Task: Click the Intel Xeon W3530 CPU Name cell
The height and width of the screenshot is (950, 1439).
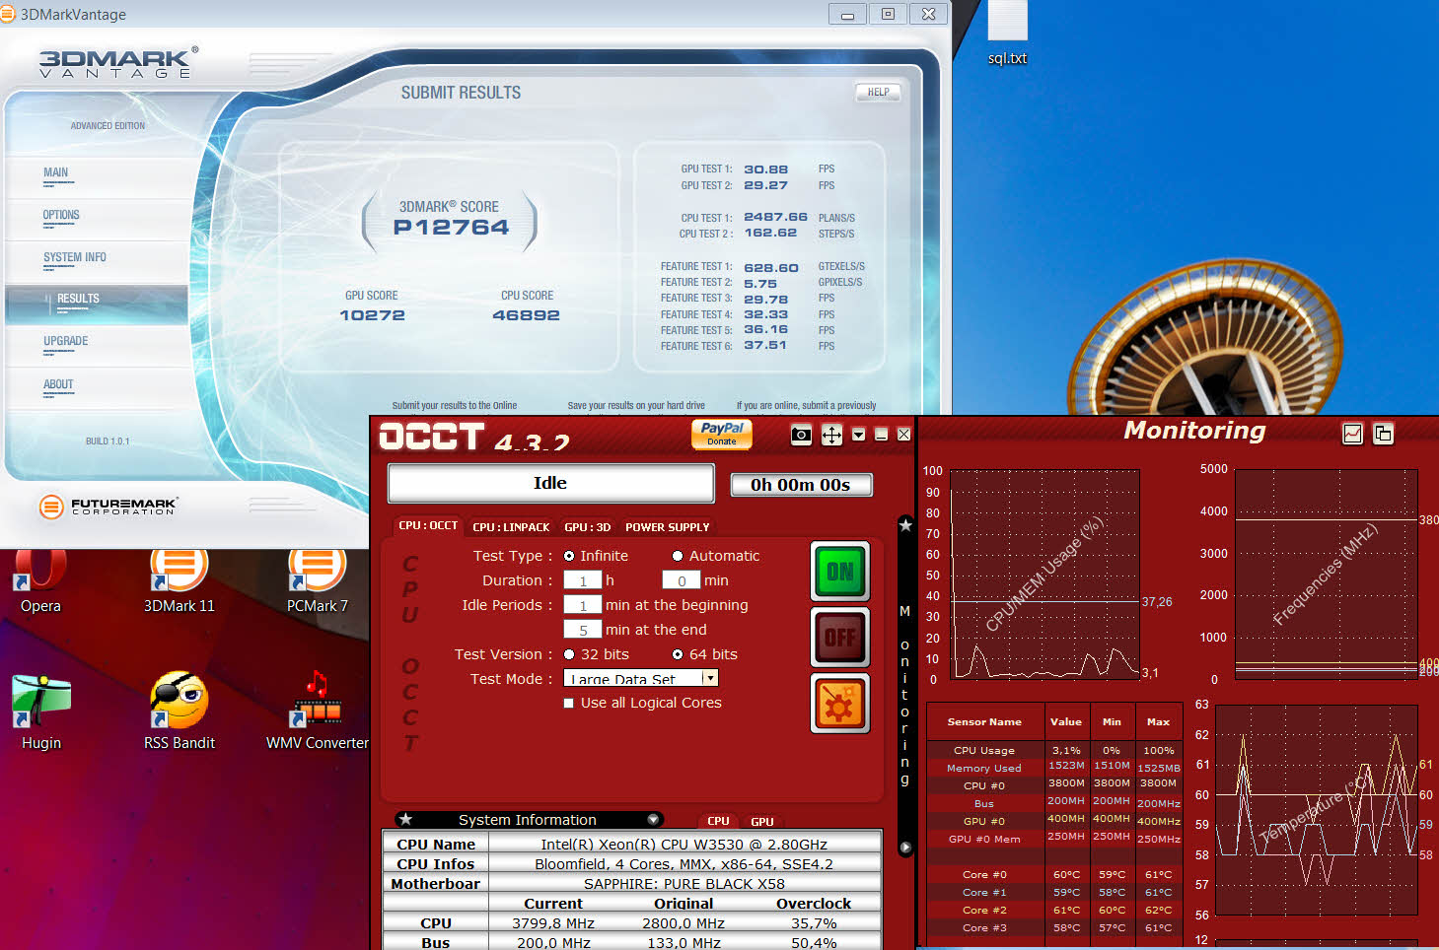Action: click(x=684, y=844)
